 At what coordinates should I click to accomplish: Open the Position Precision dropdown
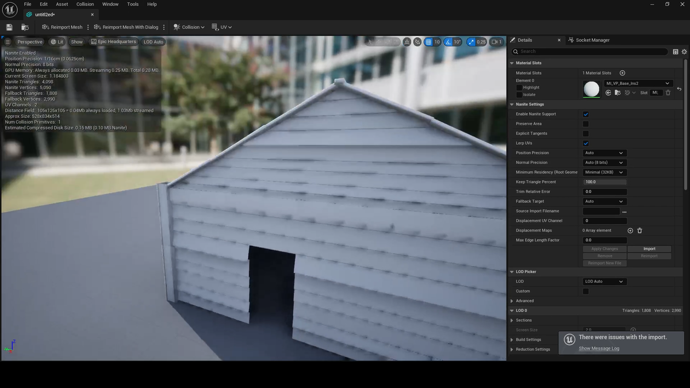[x=604, y=153]
